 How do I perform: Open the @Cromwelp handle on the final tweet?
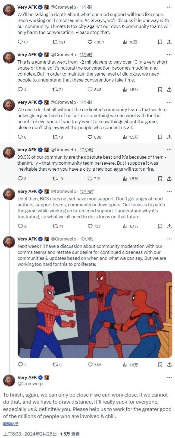(x=30, y=384)
